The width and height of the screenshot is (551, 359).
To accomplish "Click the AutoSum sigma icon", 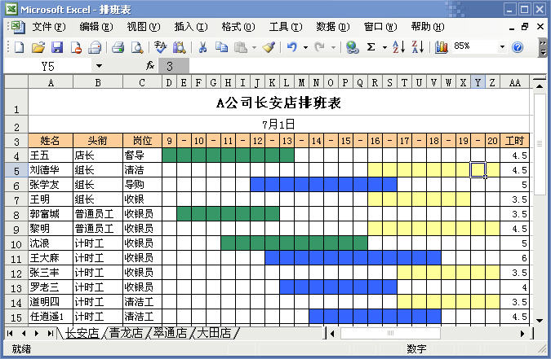I will pyautogui.click(x=371, y=47).
